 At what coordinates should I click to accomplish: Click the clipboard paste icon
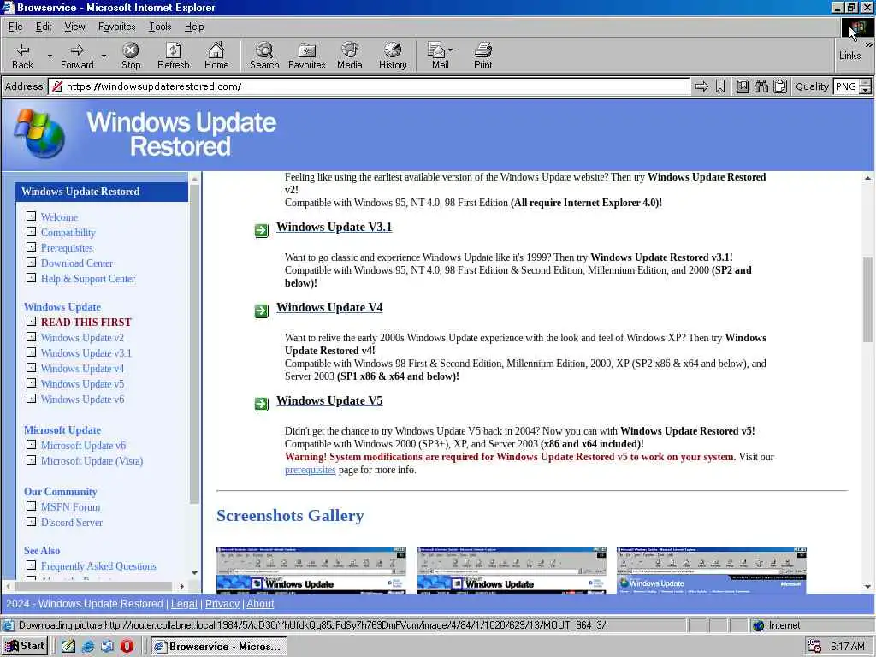point(780,86)
